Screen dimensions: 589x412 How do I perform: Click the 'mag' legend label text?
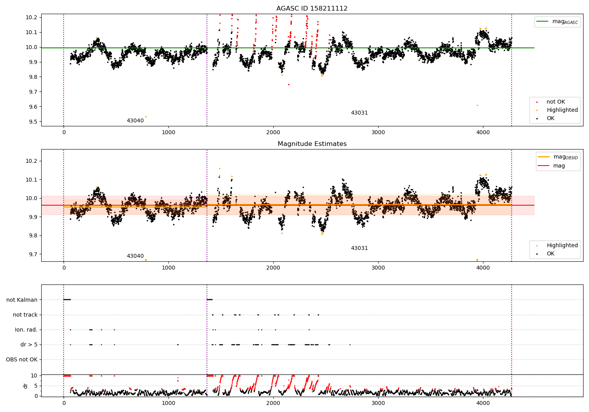[x=559, y=166]
